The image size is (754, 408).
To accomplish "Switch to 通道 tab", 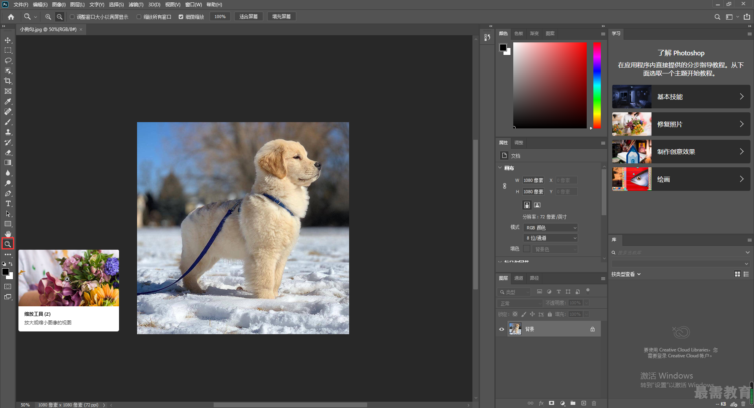I will tap(519, 278).
